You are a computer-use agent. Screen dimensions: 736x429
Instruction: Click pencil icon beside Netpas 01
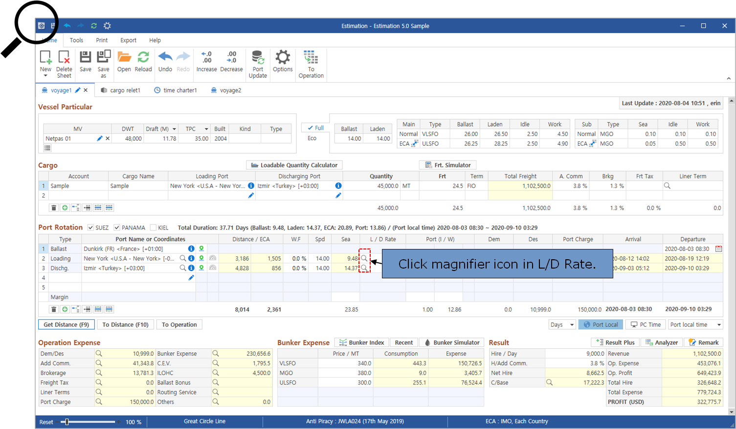pyautogui.click(x=100, y=138)
